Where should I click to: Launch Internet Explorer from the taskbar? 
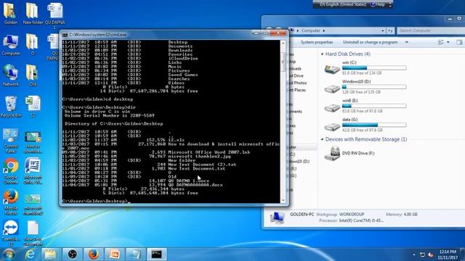click(x=30, y=254)
